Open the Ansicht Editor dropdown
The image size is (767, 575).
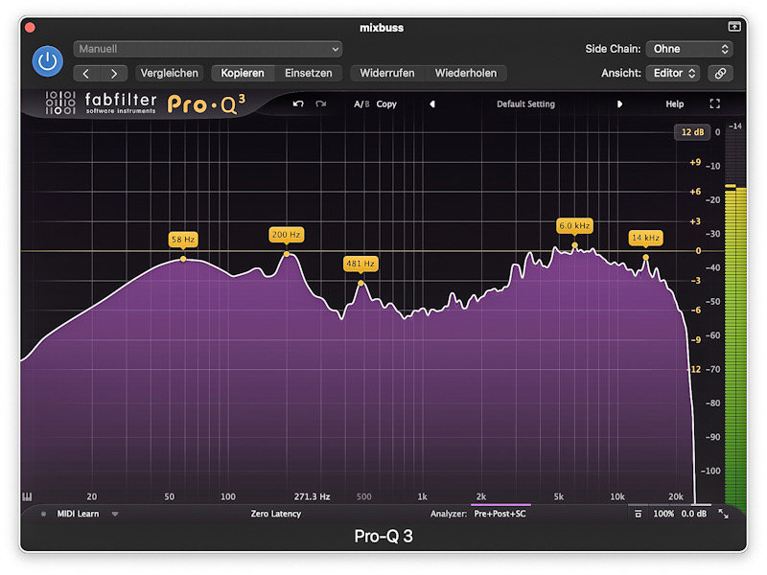(673, 74)
